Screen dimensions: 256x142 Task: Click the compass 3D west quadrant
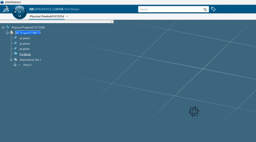tap(15, 12)
